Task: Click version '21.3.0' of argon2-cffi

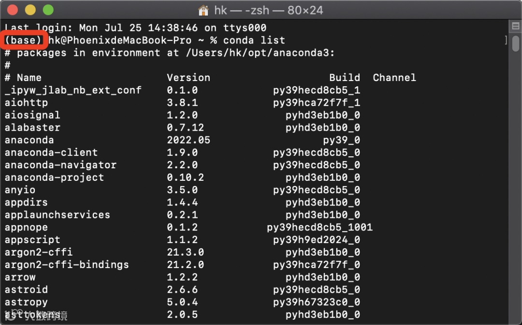Action: pyautogui.click(x=186, y=252)
